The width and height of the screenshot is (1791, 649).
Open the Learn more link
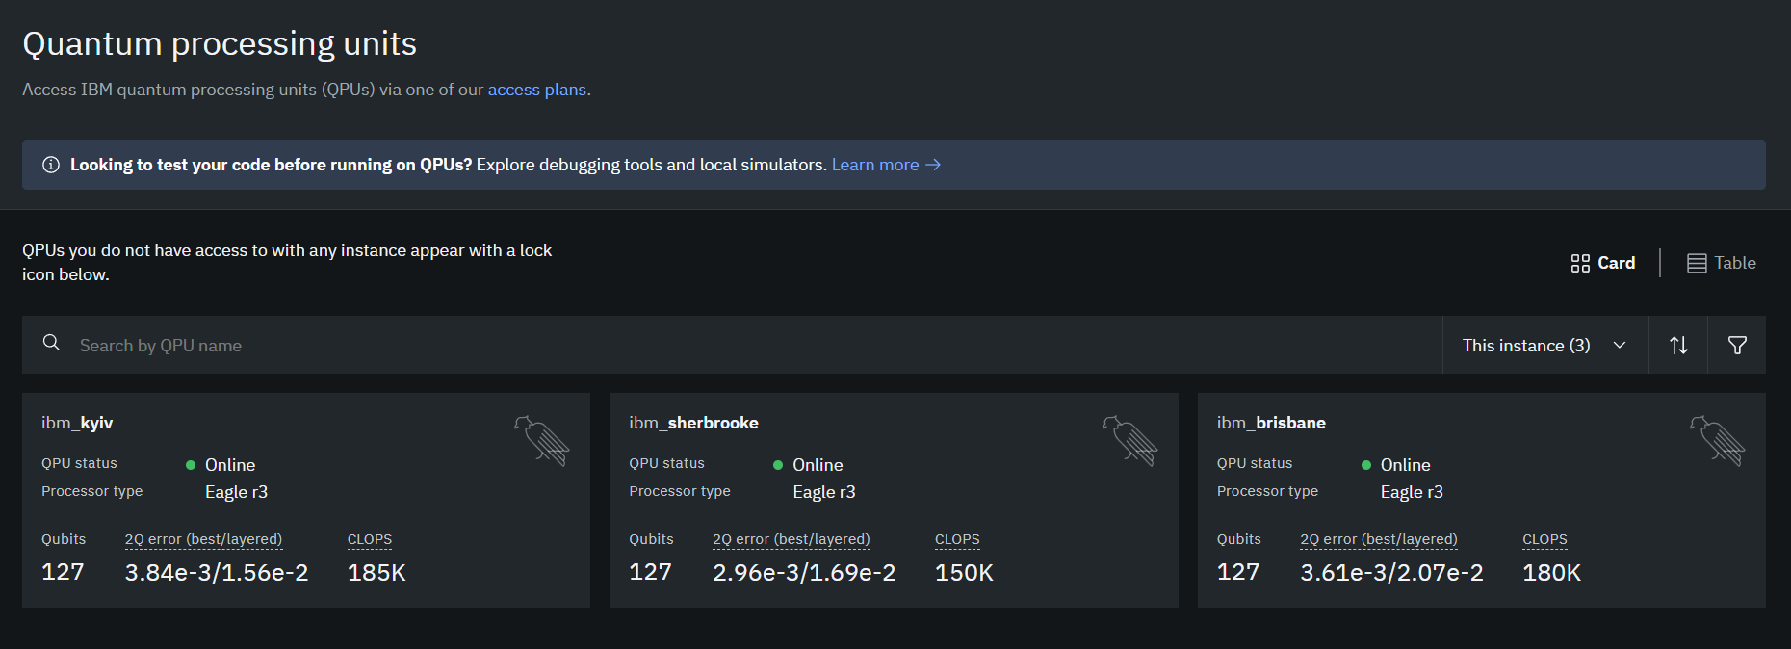(885, 165)
